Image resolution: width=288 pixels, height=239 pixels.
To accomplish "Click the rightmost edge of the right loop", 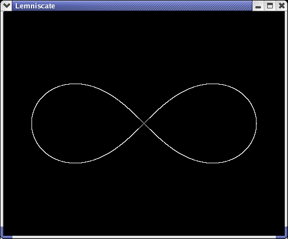I will (x=256, y=123).
